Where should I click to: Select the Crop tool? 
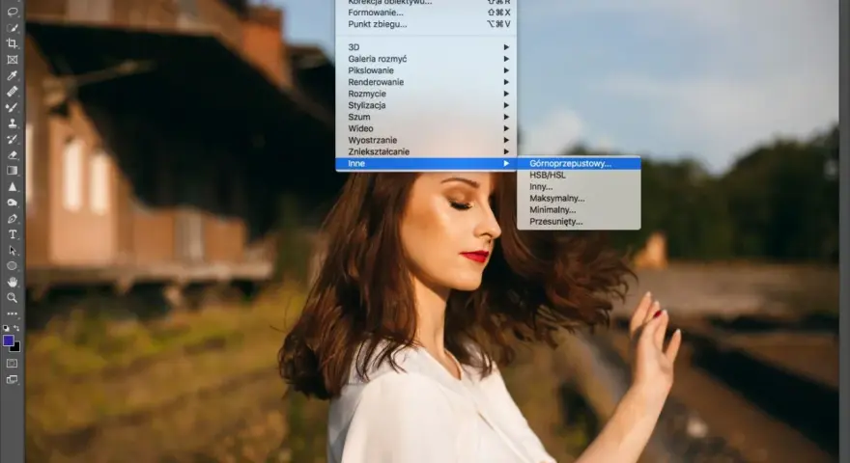(x=12, y=43)
